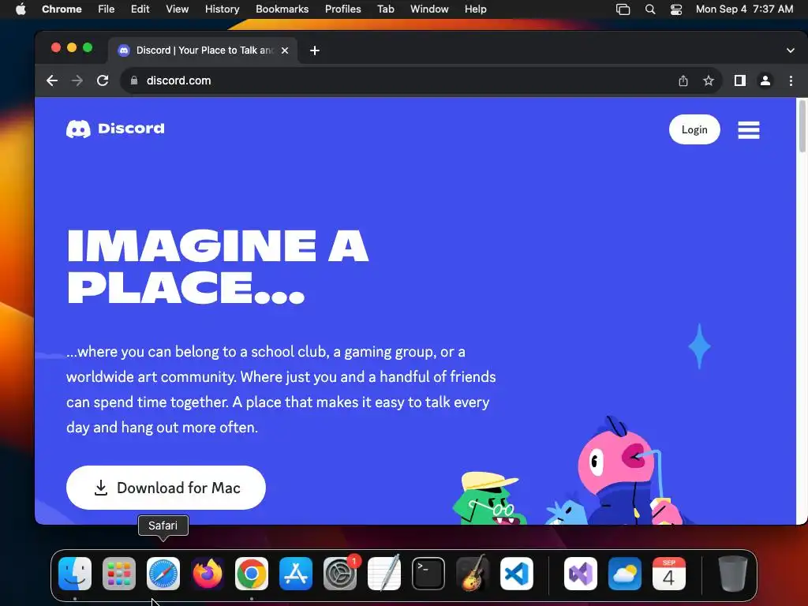808x606 pixels.
Task: Click the browser forward arrow
Action: [x=77, y=80]
